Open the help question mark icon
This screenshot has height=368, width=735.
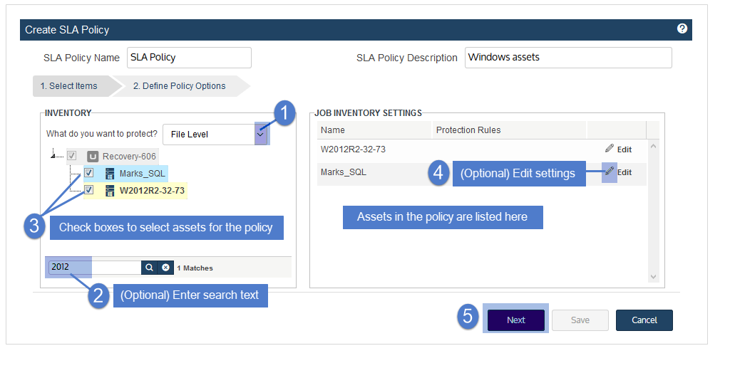point(682,28)
